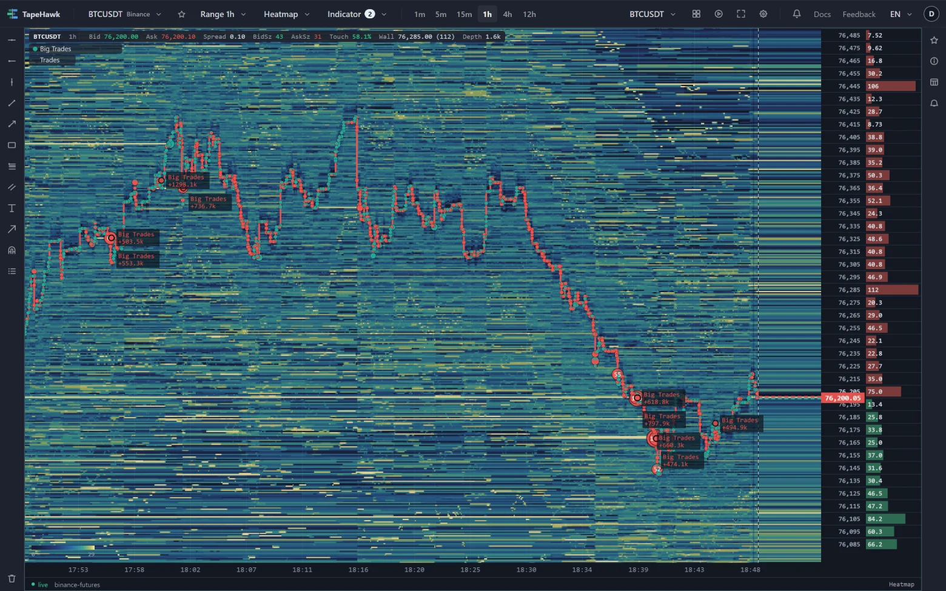Switch to the 1m timeframe
946x591 pixels.
pyautogui.click(x=420, y=14)
